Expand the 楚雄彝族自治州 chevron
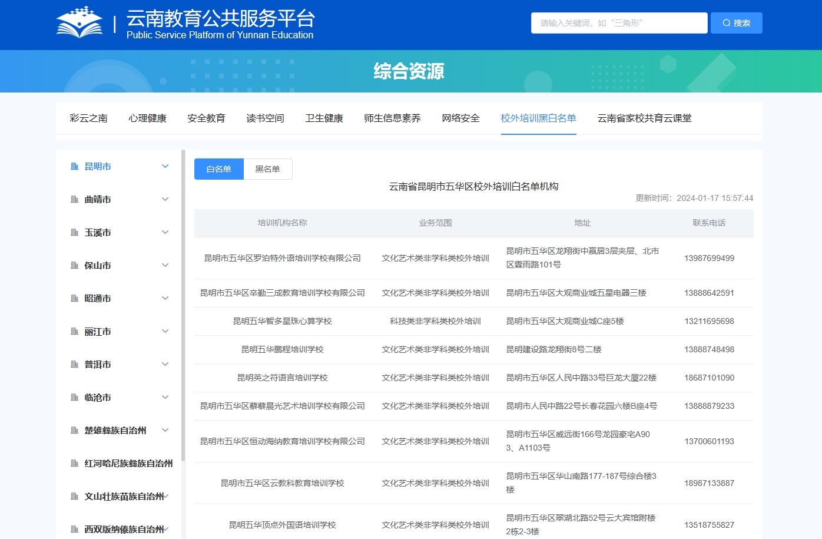Screen dimensions: 822x539 pyautogui.click(x=165, y=431)
